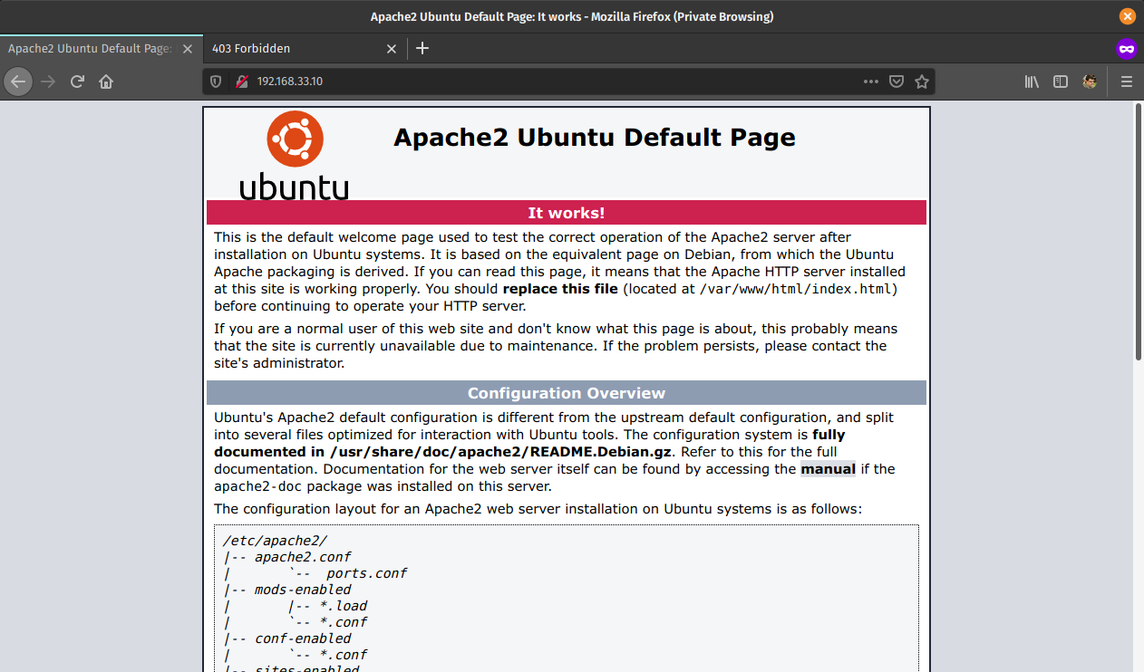The image size is (1144, 672).
Task: Select the Apache2 Ubuntu Default Page tab
Action: pyautogui.click(x=89, y=48)
